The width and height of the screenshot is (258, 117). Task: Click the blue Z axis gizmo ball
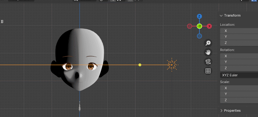199,16
